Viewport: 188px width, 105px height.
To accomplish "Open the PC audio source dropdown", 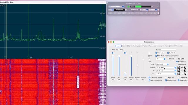I will (x=161, y=59).
